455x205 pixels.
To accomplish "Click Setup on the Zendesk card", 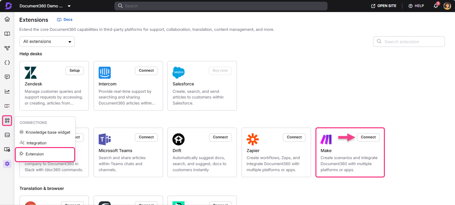I will (x=74, y=71).
